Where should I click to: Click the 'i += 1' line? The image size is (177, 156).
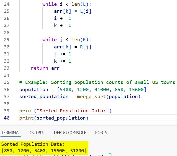(63, 18)
